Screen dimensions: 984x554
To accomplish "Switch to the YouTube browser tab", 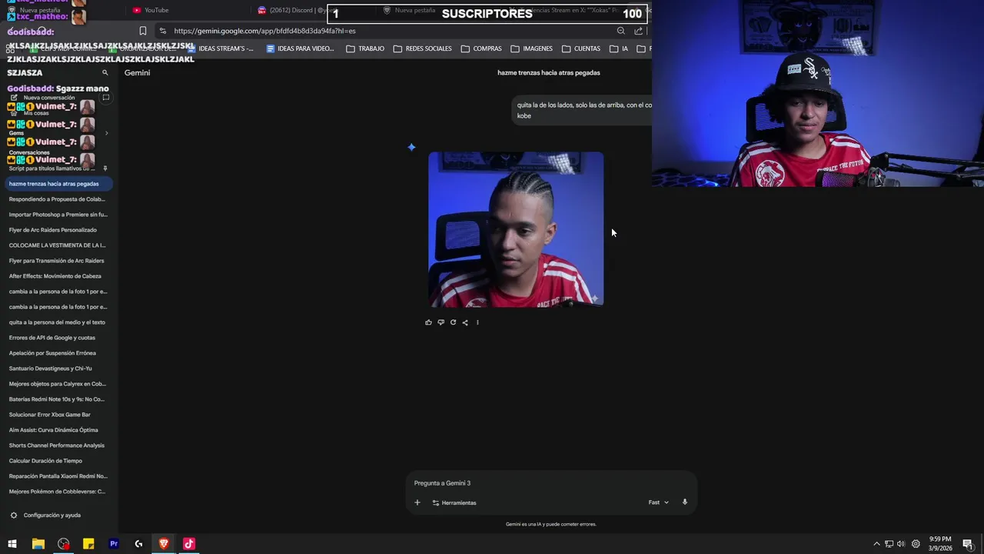I will tap(151, 10).
